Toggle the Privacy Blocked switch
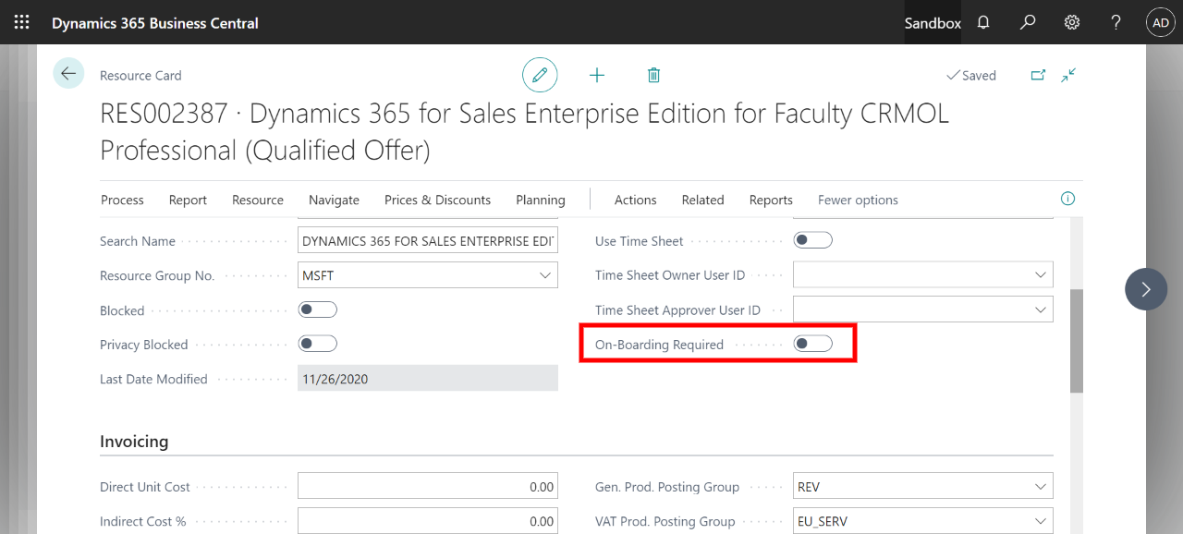The width and height of the screenshot is (1183, 534). 317,344
